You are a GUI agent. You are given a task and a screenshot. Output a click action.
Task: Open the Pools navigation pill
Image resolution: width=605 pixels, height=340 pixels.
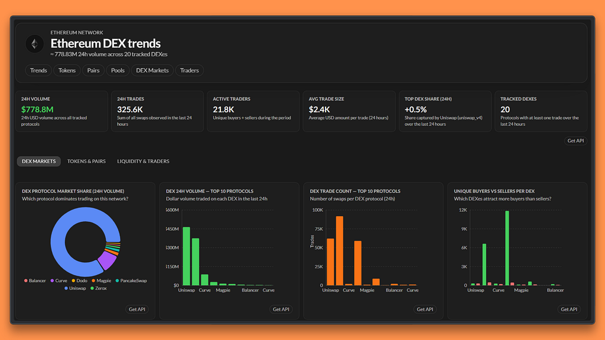coord(118,70)
